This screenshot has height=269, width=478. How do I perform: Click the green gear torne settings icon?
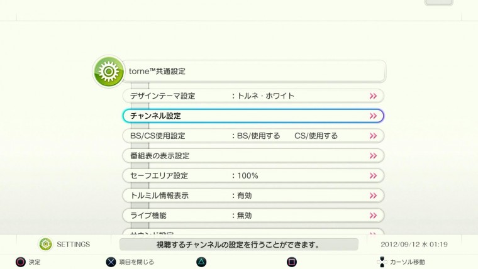pyautogui.click(x=108, y=72)
